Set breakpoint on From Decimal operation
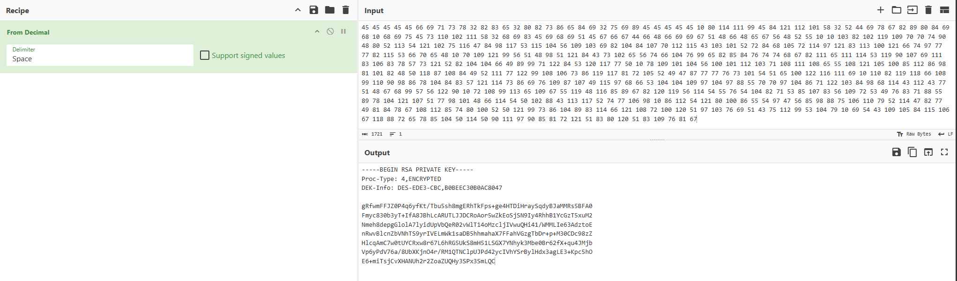The width and height of the screenshot is (957, 281). tap(343, 32)
